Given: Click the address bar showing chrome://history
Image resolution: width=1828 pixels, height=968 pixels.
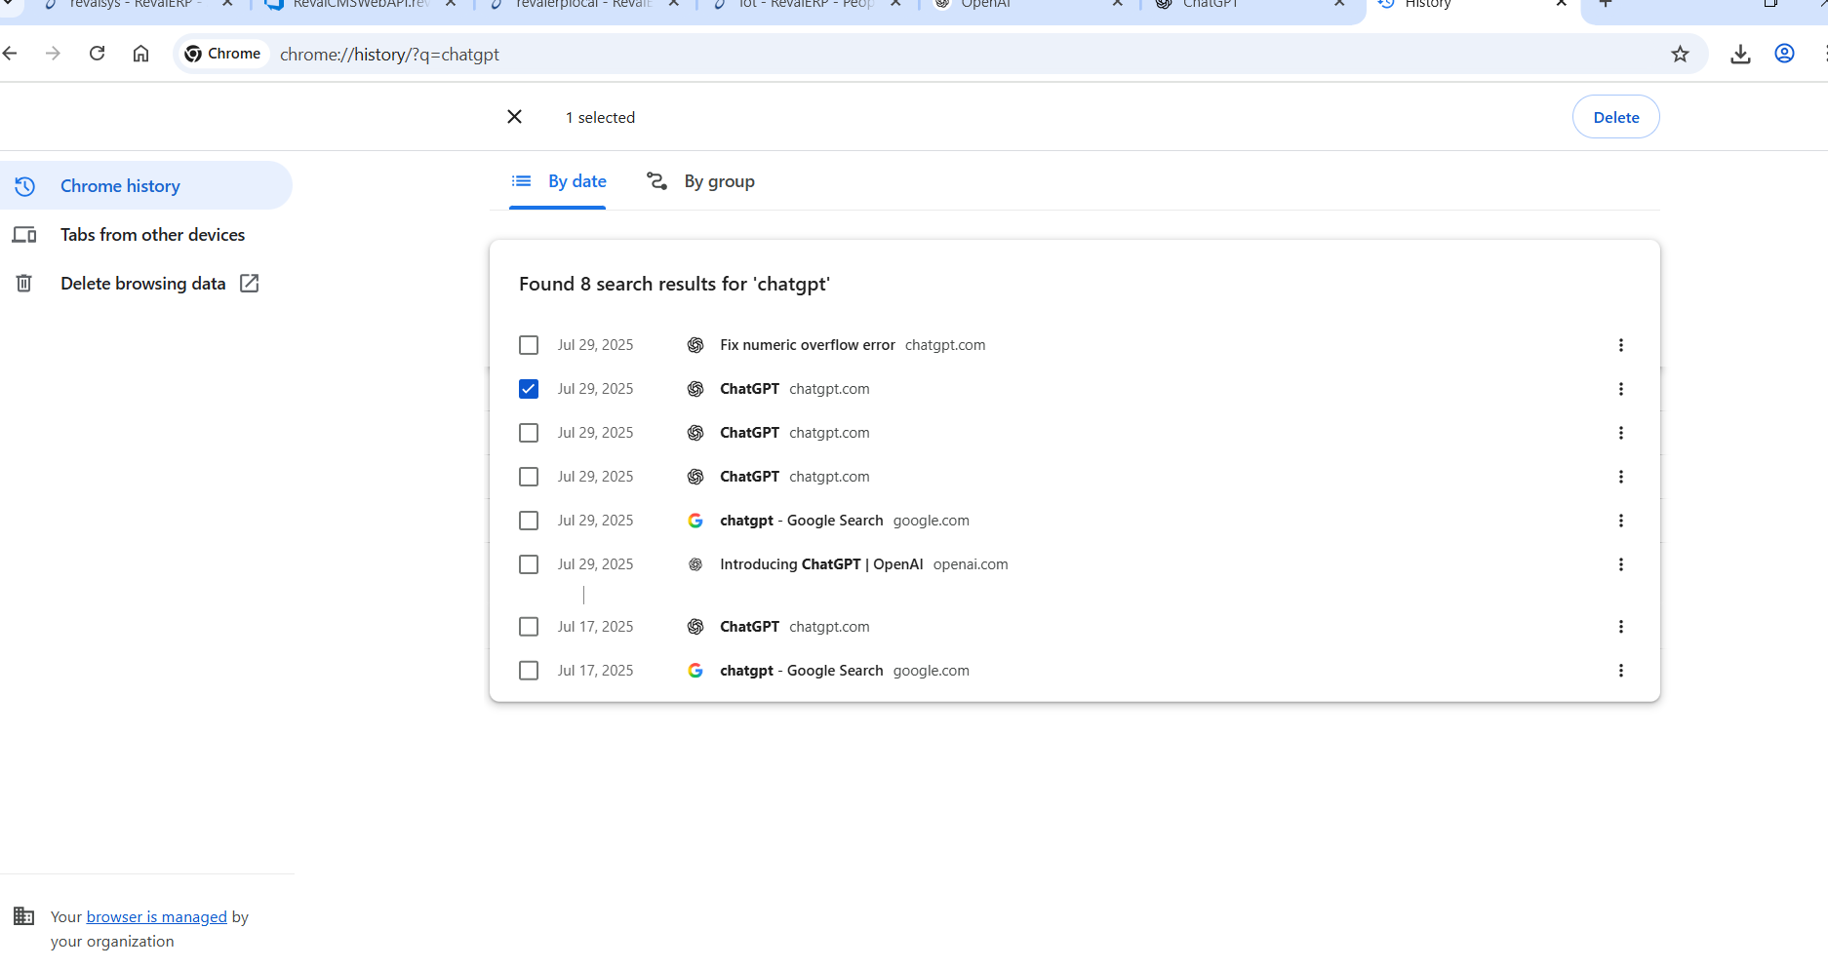Looking at the screenshot, I should pyautogui.click(x=878, y=55).
